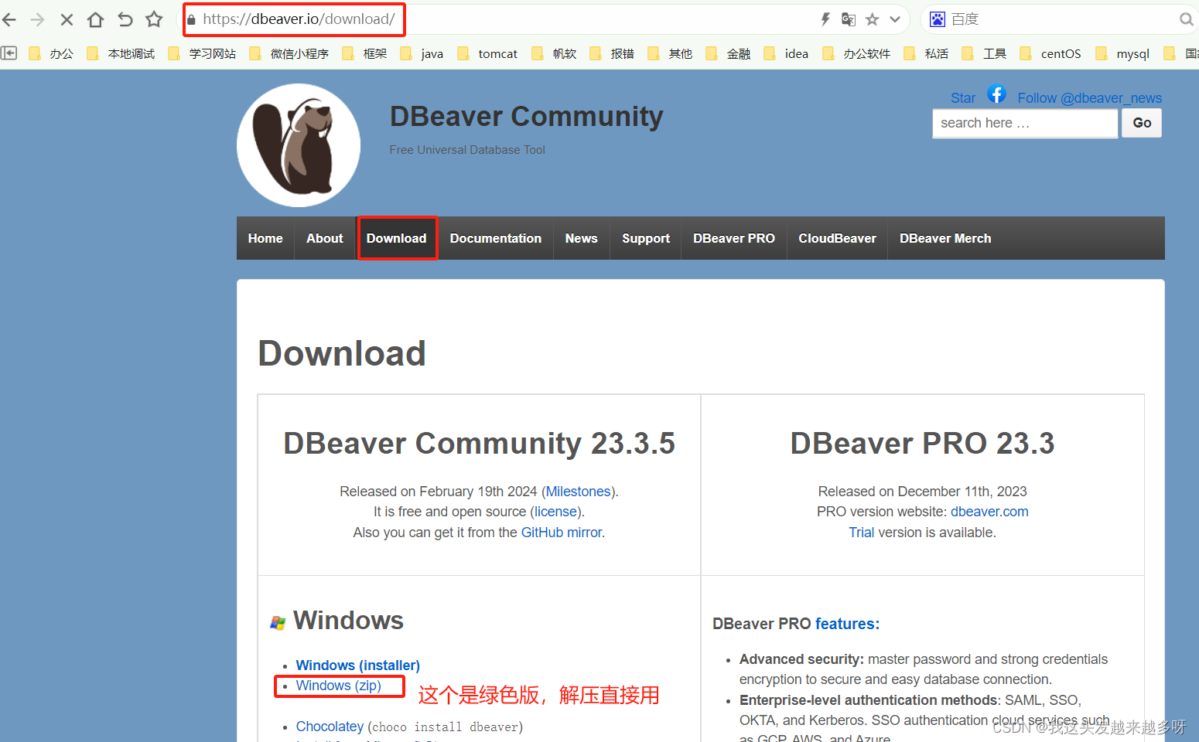This screenshot has height=742, width=1199.
Task: Open the About nav tab
Action: (325, 238)
